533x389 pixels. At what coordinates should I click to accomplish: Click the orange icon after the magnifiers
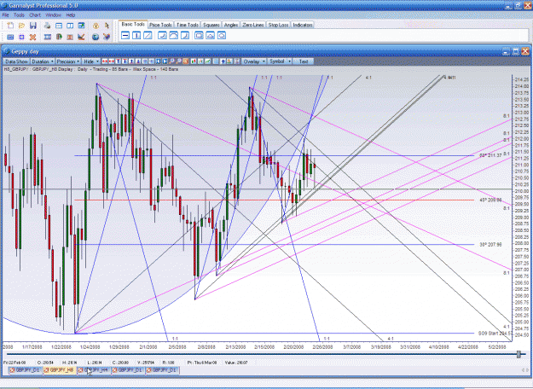point(186,61)
